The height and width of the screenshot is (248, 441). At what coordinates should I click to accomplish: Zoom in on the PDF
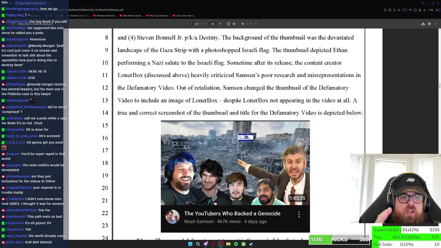(220, 24)
